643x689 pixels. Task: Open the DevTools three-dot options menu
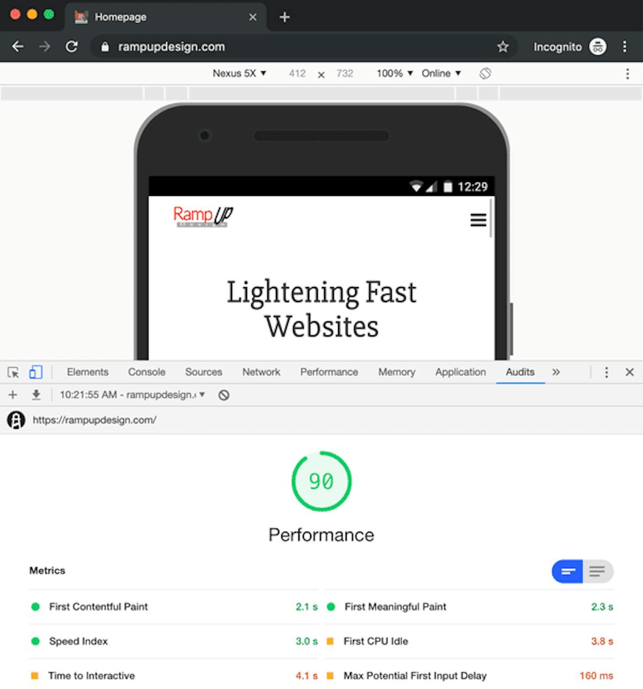pos(606,372)
